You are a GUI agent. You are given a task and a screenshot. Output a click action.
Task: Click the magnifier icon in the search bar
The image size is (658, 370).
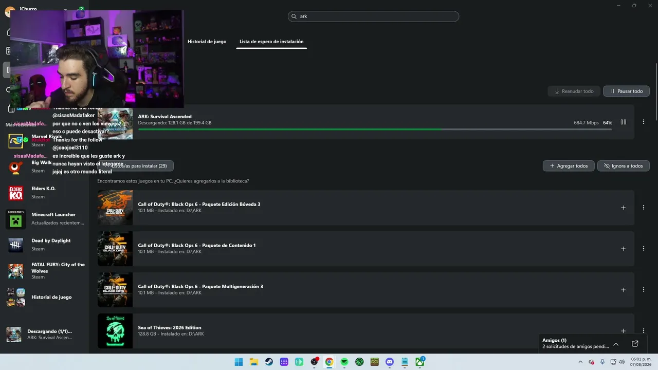click(295, 16)
